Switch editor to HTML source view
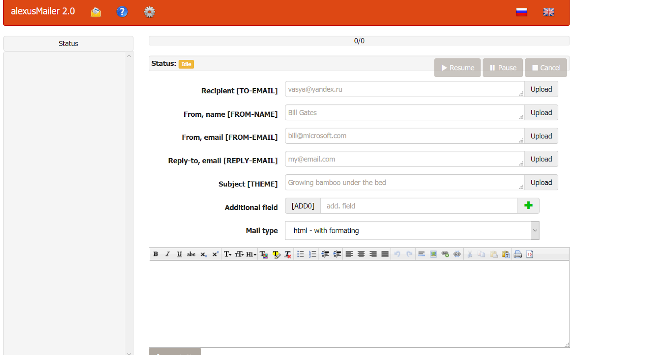 click(530, 254)
